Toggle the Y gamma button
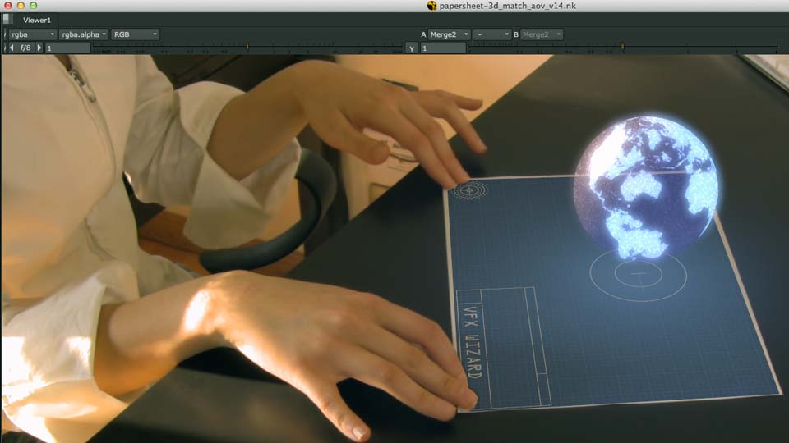The height and width of the screenshot is (443, 789). click(412, 48)
